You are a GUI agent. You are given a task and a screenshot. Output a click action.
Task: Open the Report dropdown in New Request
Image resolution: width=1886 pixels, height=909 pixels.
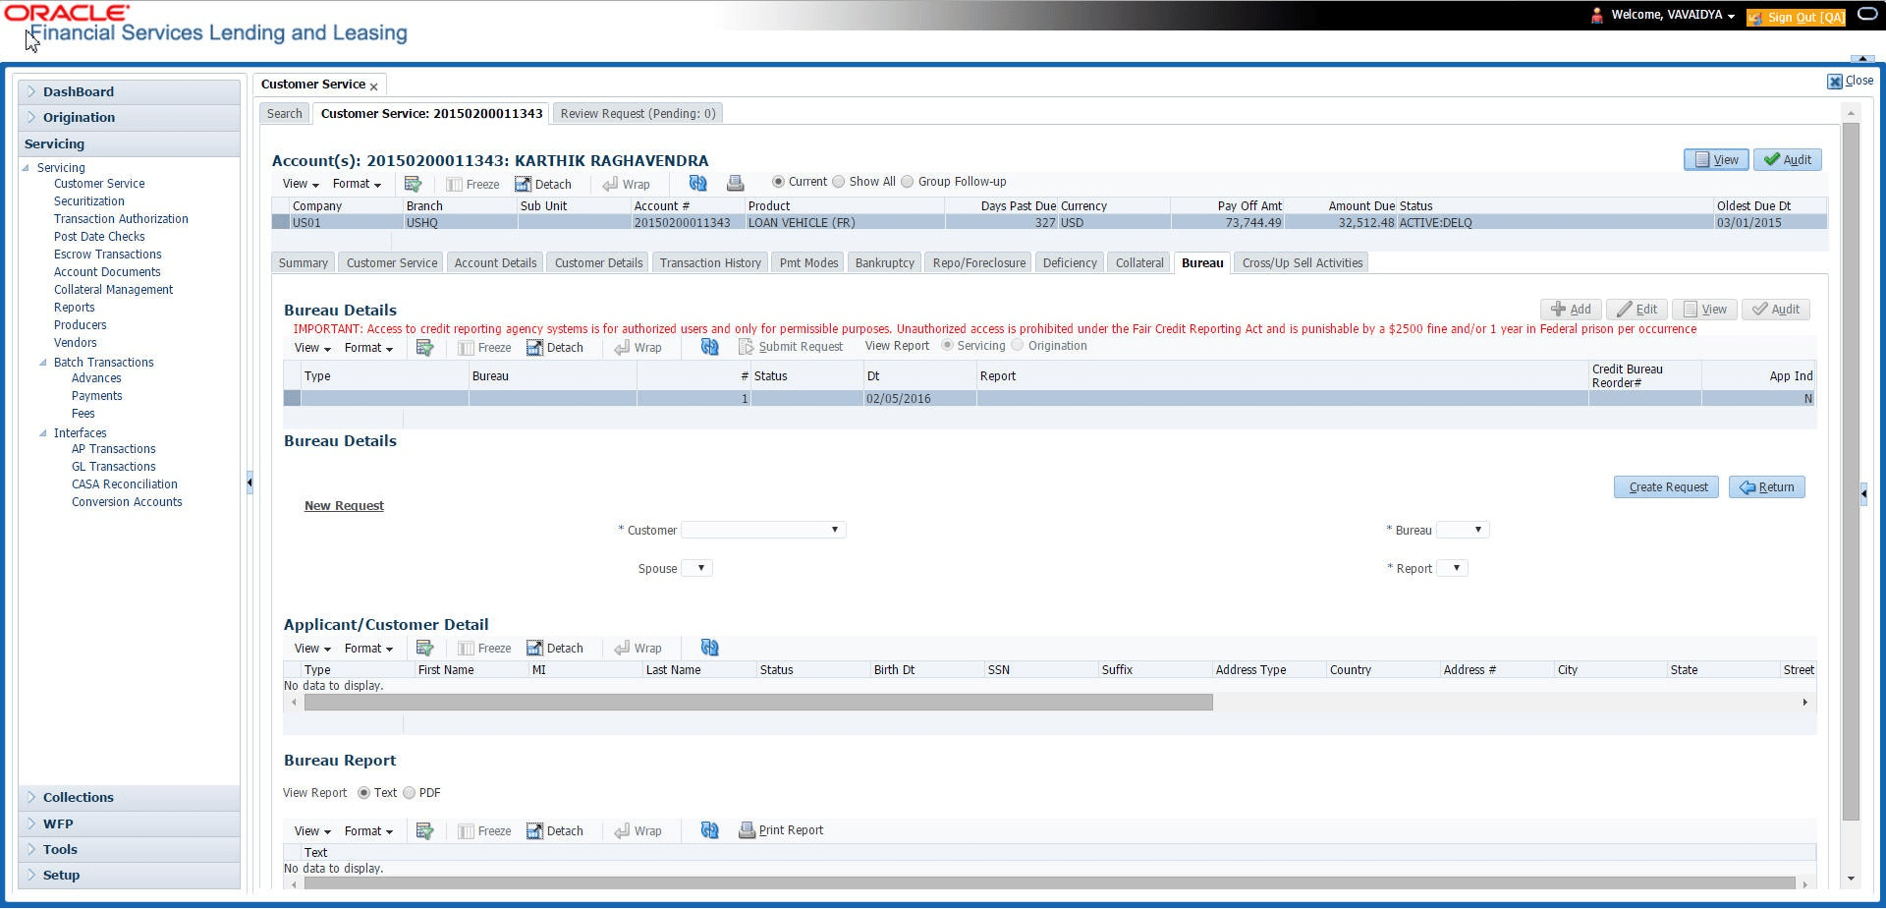coord(1452,568)
